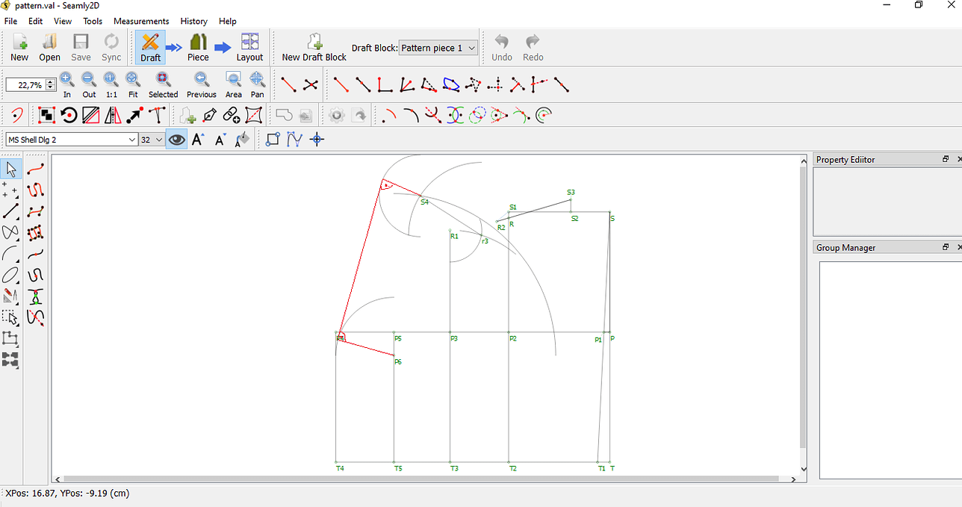Switch to the Piece mode

coord(197,46)
